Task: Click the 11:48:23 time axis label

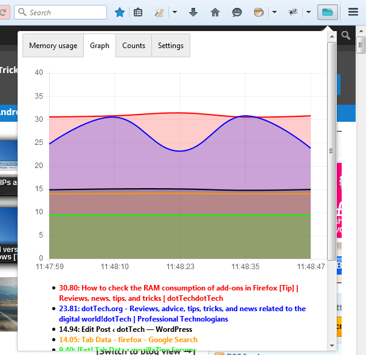Action: [180, 267]
